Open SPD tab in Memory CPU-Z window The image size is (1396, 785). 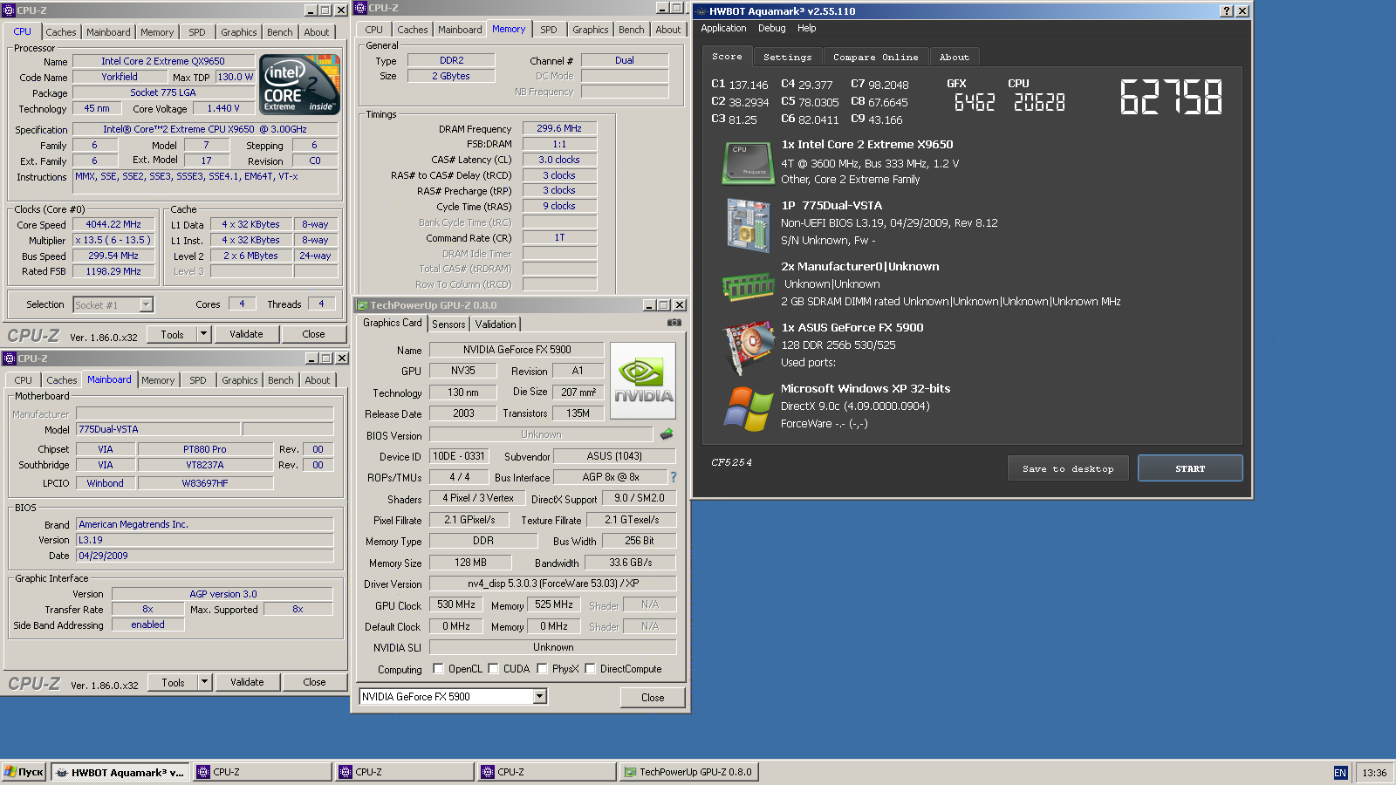(548, 30)
